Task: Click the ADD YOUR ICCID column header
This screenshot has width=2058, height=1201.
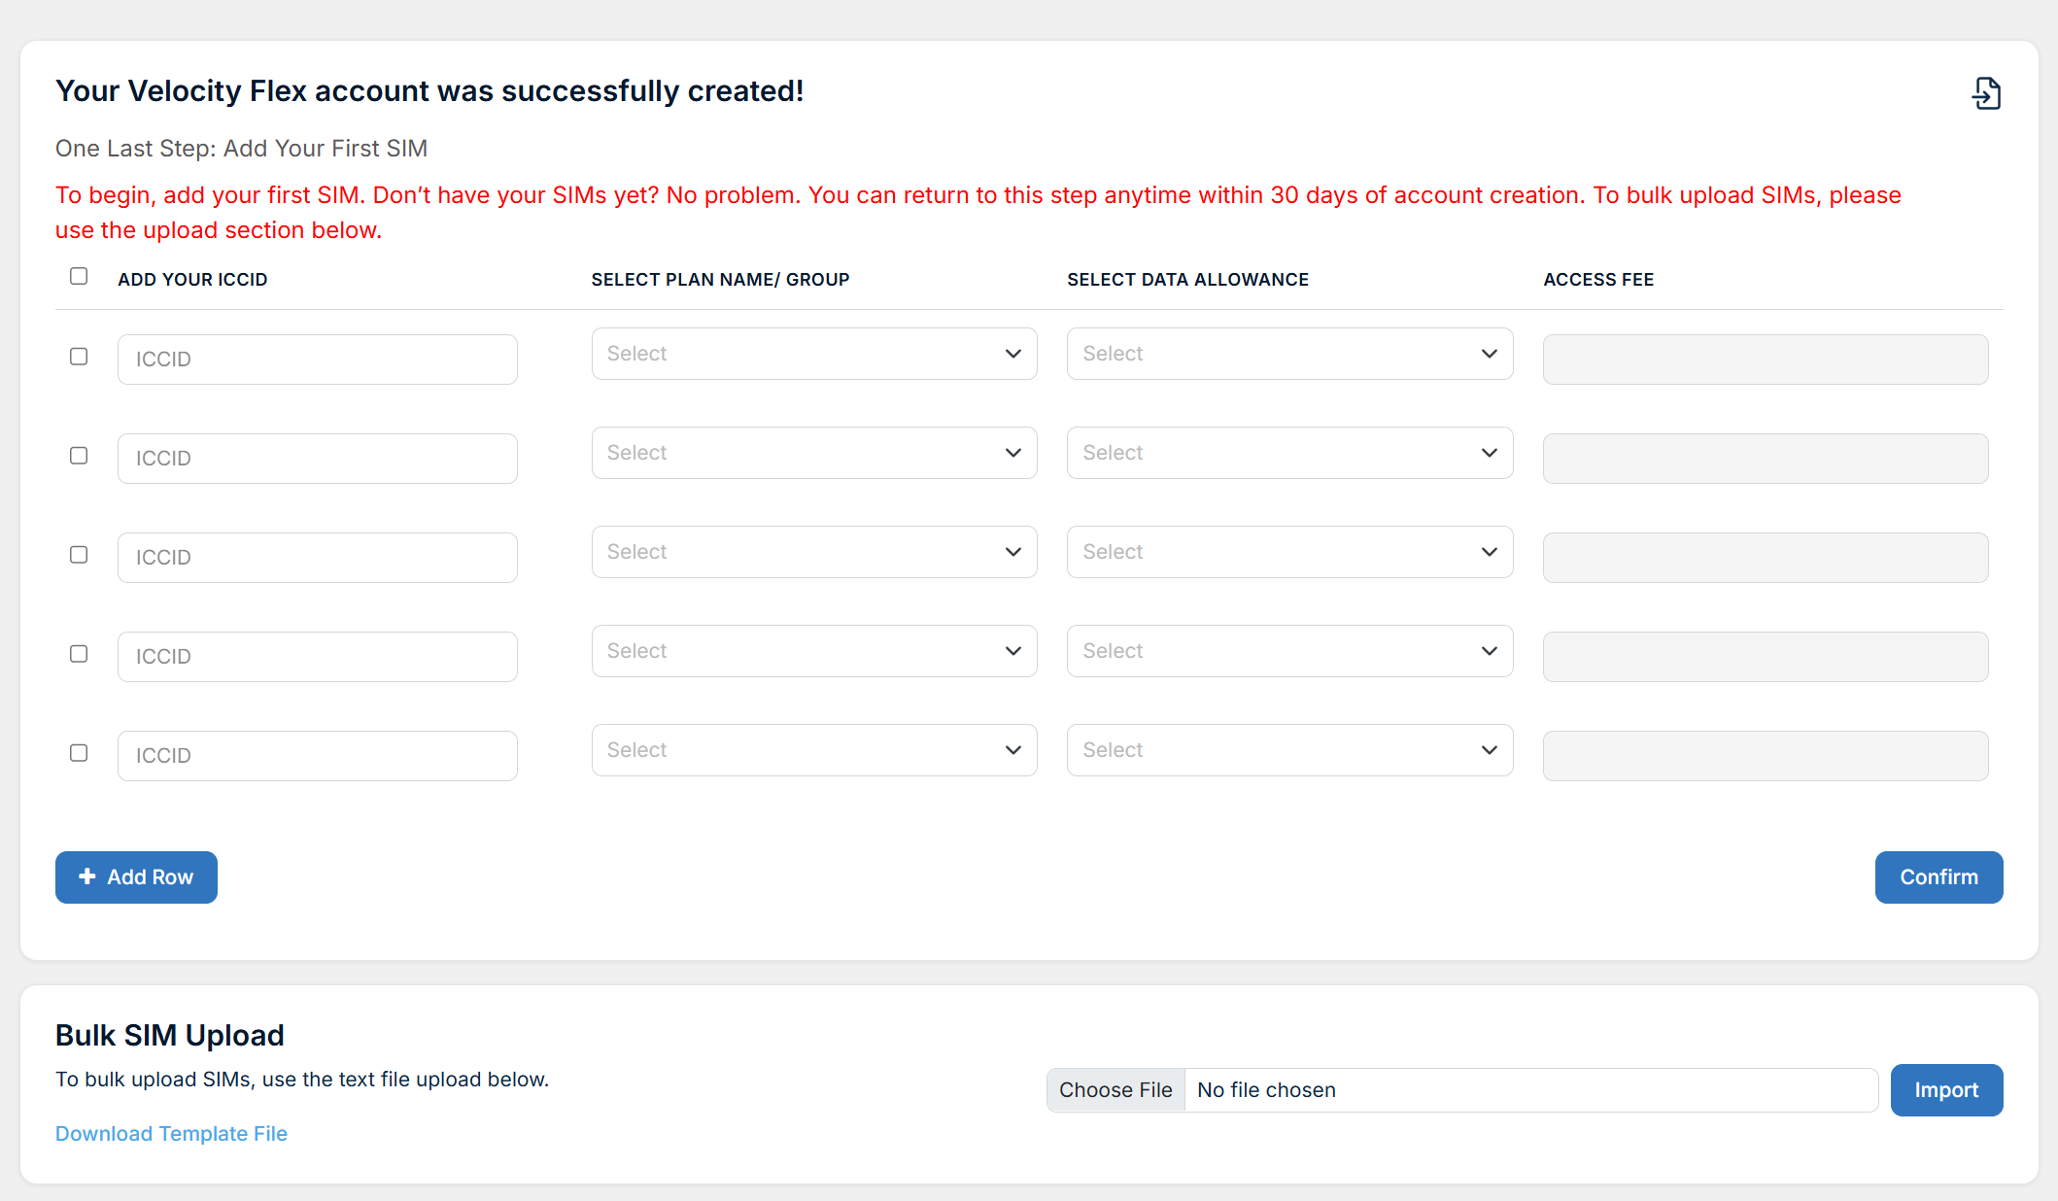Action: click(192, 280)
